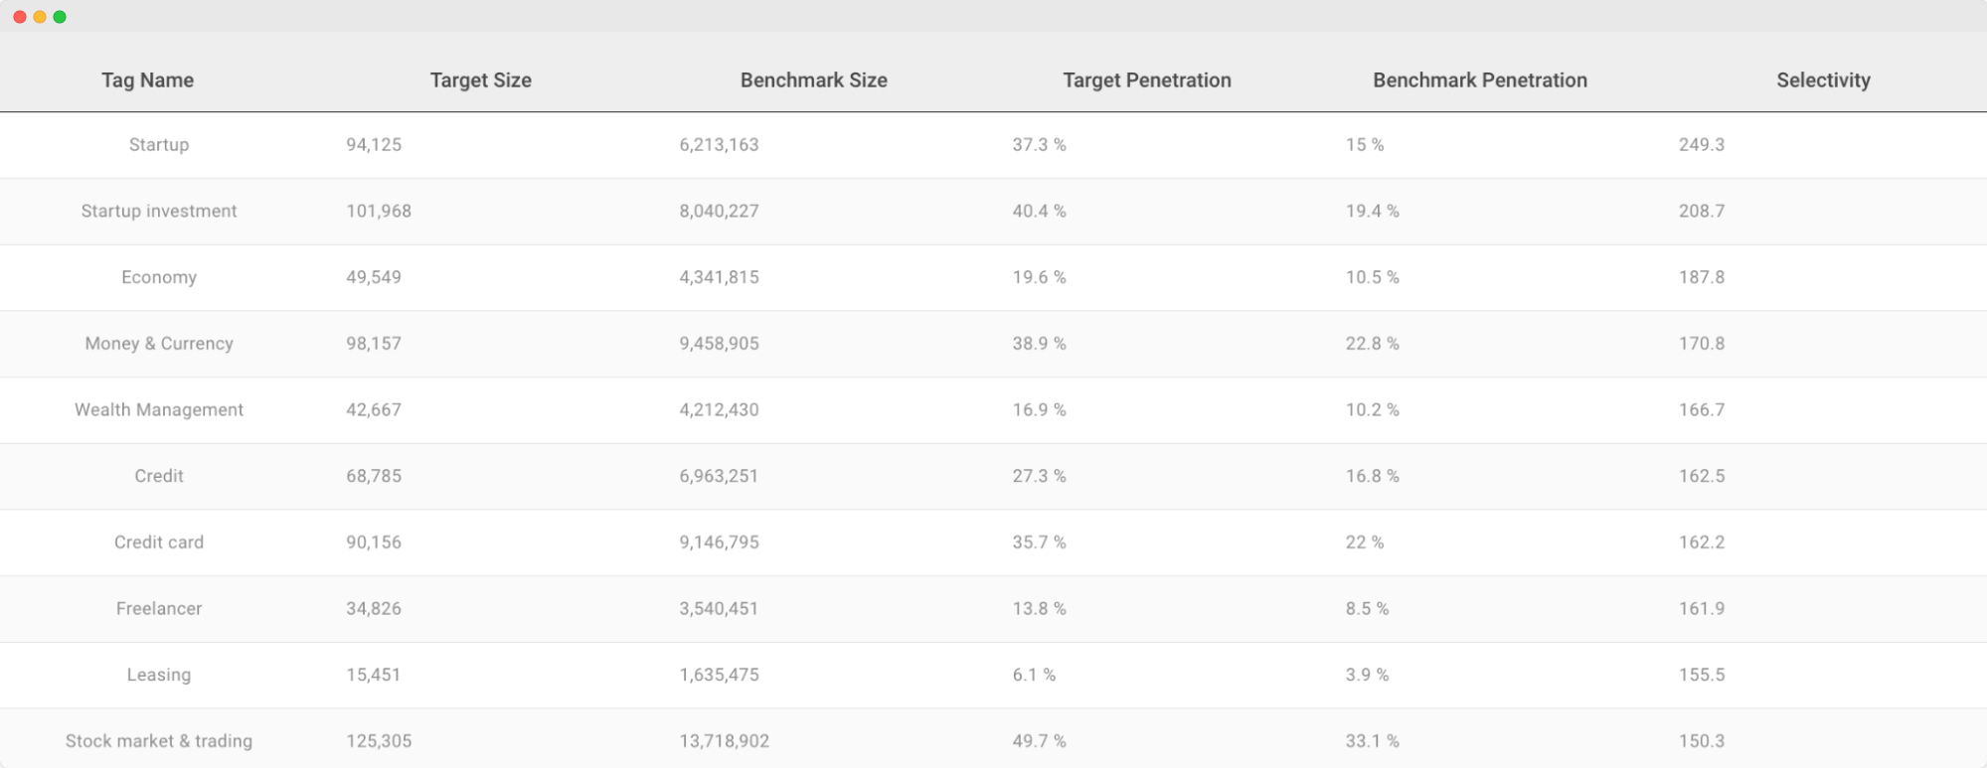Select target penetration 13.8 %
The height and width of the screenshot is (768, 1987).
(1039, 608)
